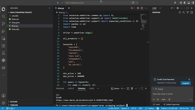Toggle the bottom panel visibility
This screenshot has width=195, height=110.
[x=189, y=3]
